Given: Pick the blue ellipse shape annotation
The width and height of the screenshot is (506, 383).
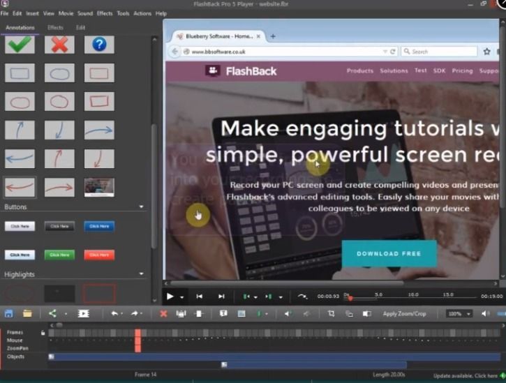Looking at the screenshot, I should [59, 73].
